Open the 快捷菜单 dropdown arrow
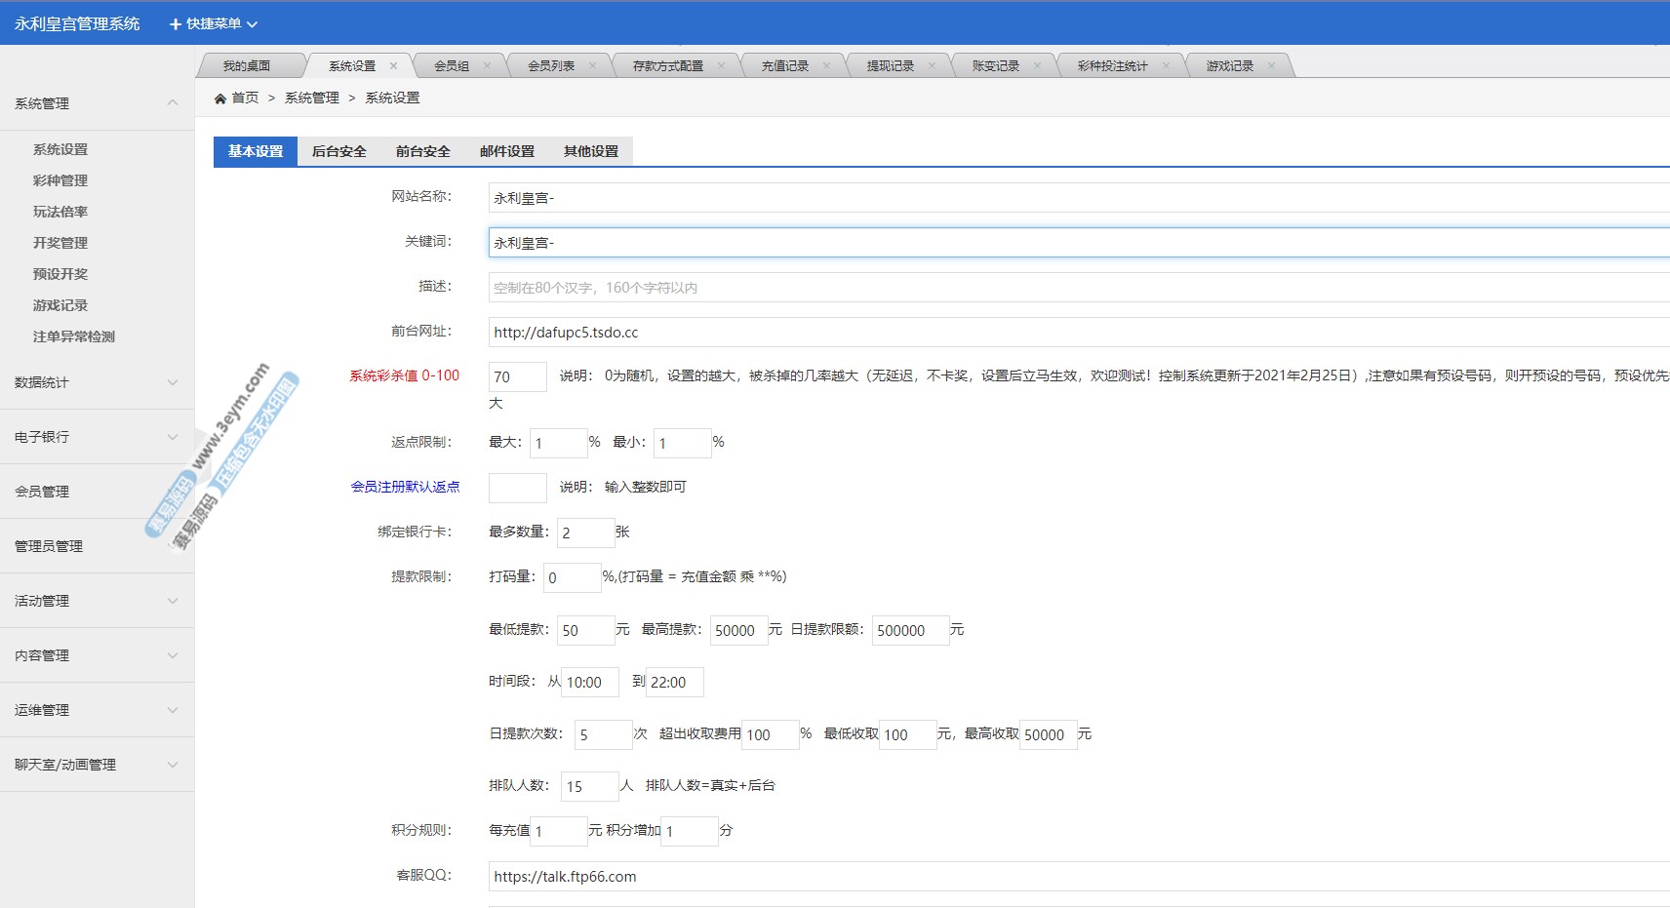 [x=252, y=24]
